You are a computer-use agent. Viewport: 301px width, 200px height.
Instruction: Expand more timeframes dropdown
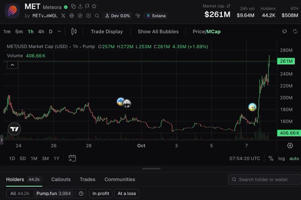pyautogui.click(x=59, y=31)
